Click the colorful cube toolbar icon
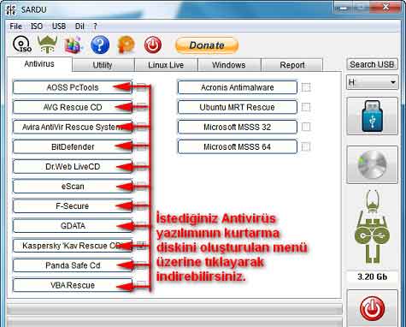 [73, 45]
